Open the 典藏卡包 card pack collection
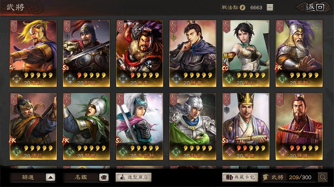 click(240, 177)
